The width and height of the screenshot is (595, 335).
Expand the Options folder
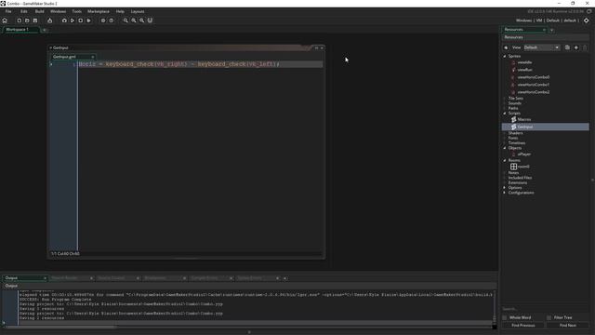505,188
